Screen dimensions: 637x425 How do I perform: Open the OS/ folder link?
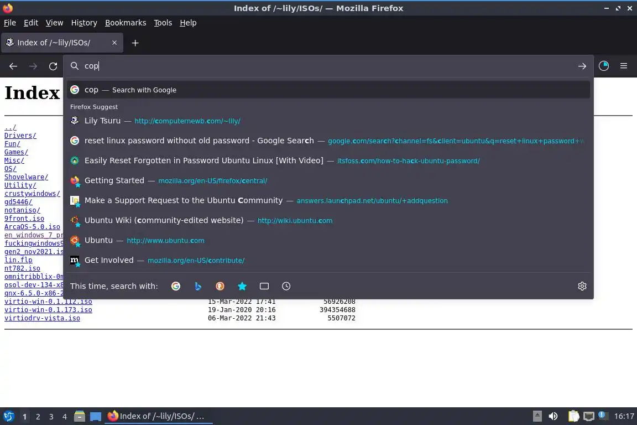coord(10,169)
